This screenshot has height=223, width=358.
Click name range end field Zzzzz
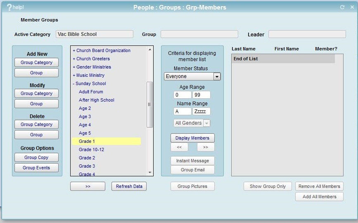(x=201, y=111)
